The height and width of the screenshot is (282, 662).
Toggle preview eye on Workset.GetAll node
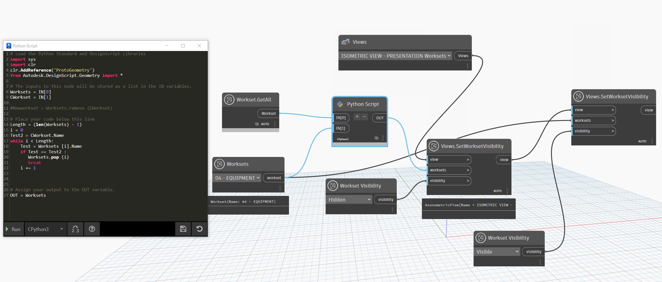coord(257,124)
